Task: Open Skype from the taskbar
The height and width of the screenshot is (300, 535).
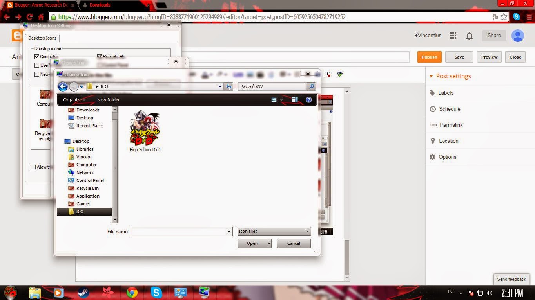Action: (156, 293)
